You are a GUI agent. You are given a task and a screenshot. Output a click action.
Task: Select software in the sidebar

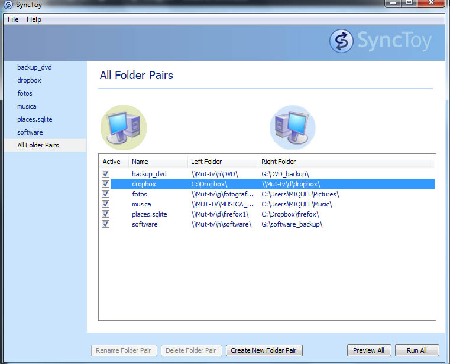coord(30,132)
